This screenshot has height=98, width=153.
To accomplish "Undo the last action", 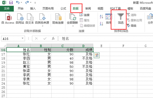I will tap(18, 2).
